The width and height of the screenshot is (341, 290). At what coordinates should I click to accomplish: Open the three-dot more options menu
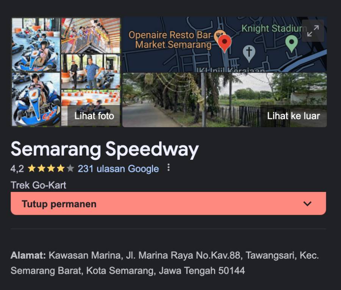click(x=168, y=167)
